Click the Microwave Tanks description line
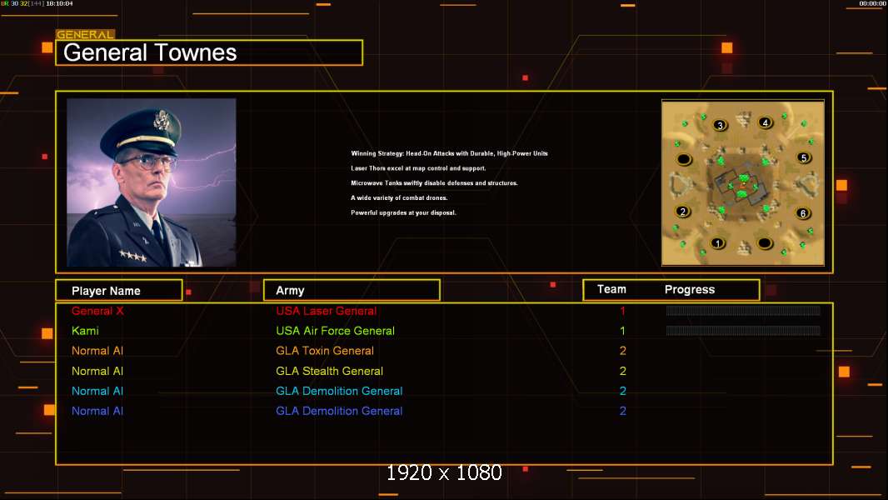Viewport: 888px width, 500px height. point(434,182)
